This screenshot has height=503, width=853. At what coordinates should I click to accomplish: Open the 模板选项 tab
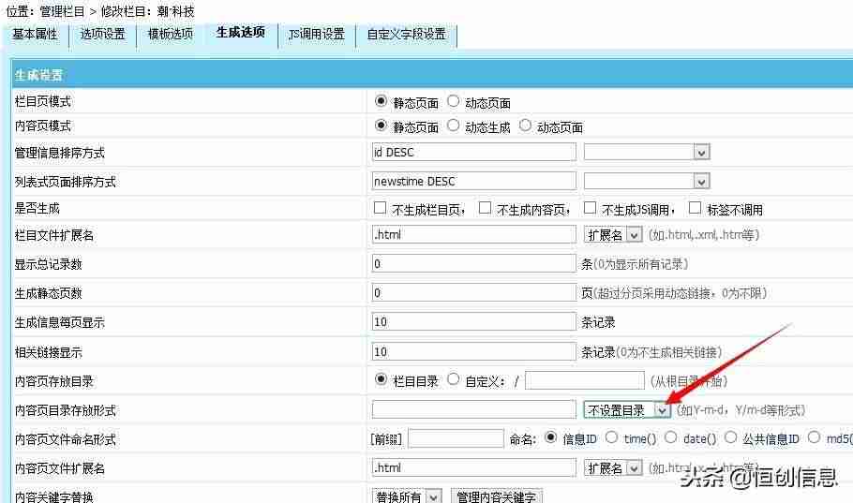[171, 35]
